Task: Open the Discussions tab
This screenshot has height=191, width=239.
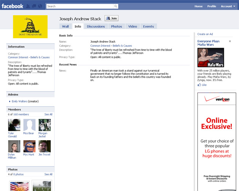Action: point(96,26)
